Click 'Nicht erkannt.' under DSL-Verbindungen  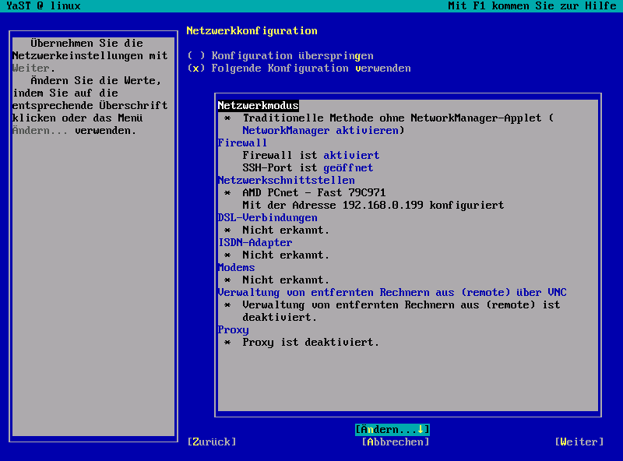point(286,230)
